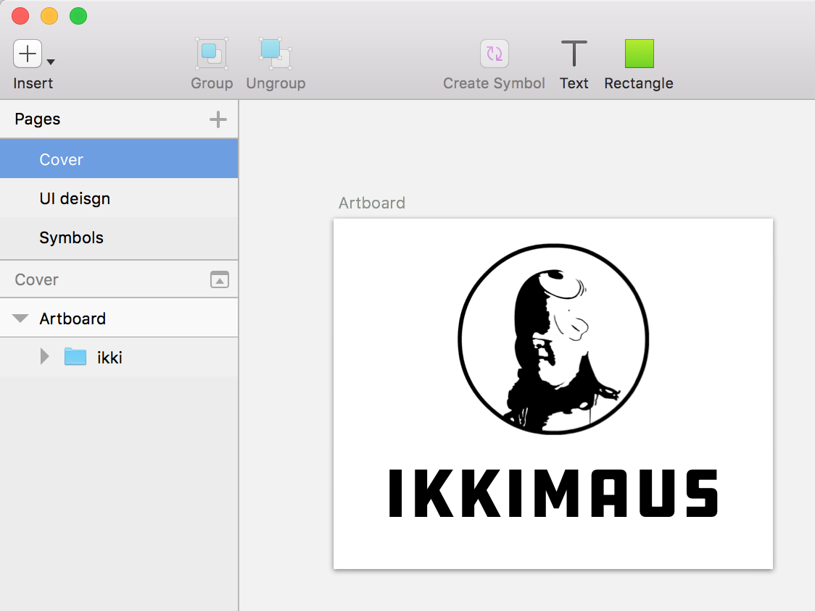Viewport: 815px width, 611px height.
Task: Select the Cover page
Action: (x=119, y=159)
